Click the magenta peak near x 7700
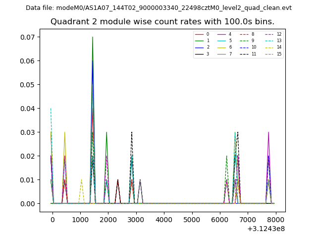The height and width of the screenshot is (238, 317). coord(268,133)
